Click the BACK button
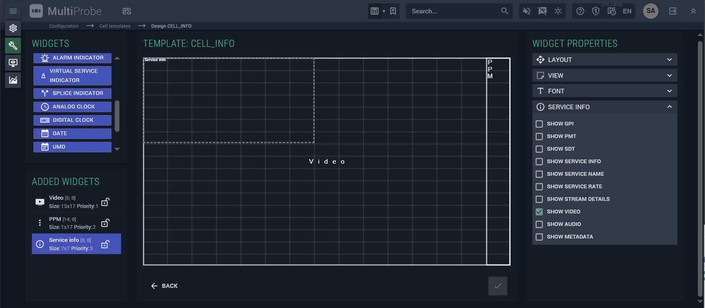Image resolution: width=705 pixels, height=308 pixels. tap(164, 286)
